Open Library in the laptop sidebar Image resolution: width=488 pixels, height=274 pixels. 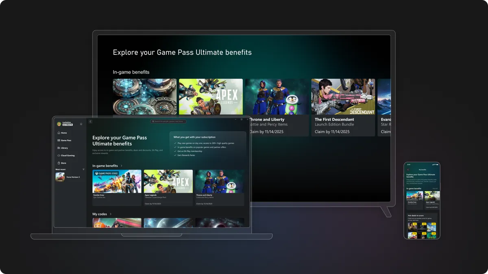coord(63,148)
